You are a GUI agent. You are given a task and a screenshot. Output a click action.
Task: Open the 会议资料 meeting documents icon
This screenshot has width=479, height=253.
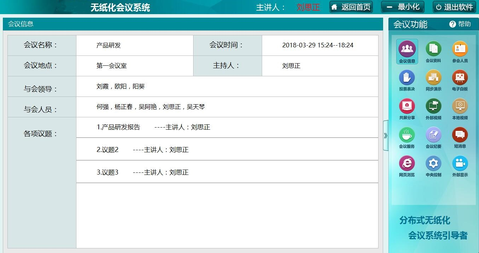[x=433, y=51]
